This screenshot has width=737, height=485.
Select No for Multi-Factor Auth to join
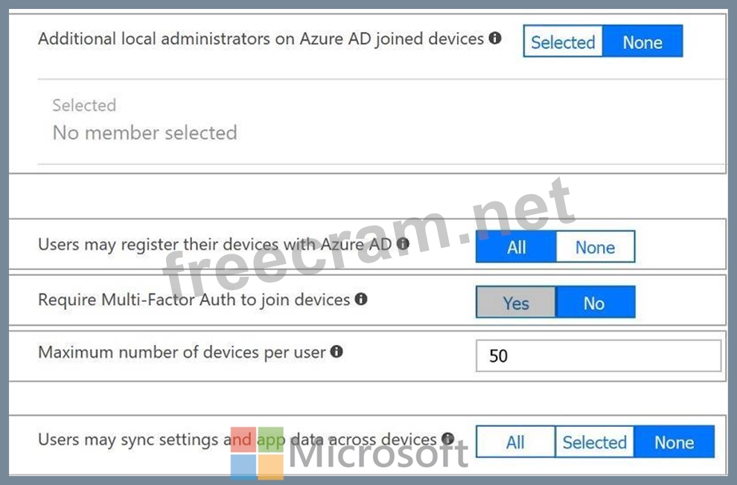coord(594,303)
